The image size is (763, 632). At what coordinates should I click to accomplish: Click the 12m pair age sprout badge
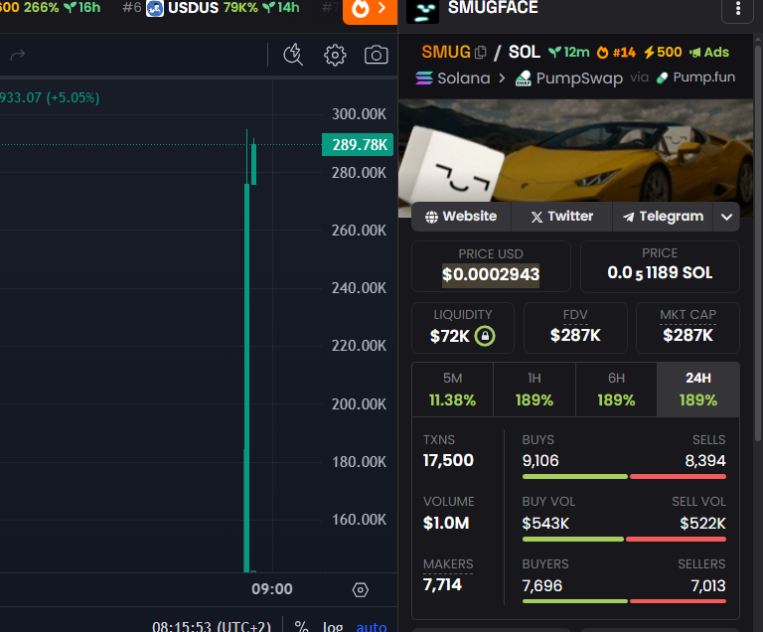(569, 52)
